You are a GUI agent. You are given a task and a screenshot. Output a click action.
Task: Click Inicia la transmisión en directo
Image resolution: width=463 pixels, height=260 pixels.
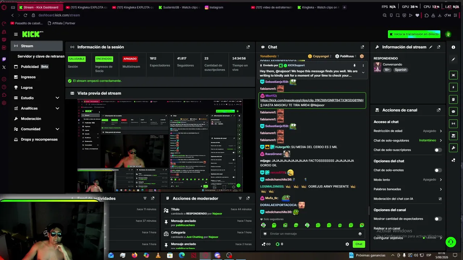click(414, 34)
